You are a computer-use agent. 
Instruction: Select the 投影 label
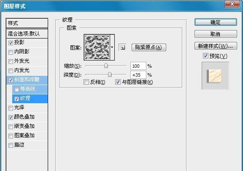pos(19,42)
